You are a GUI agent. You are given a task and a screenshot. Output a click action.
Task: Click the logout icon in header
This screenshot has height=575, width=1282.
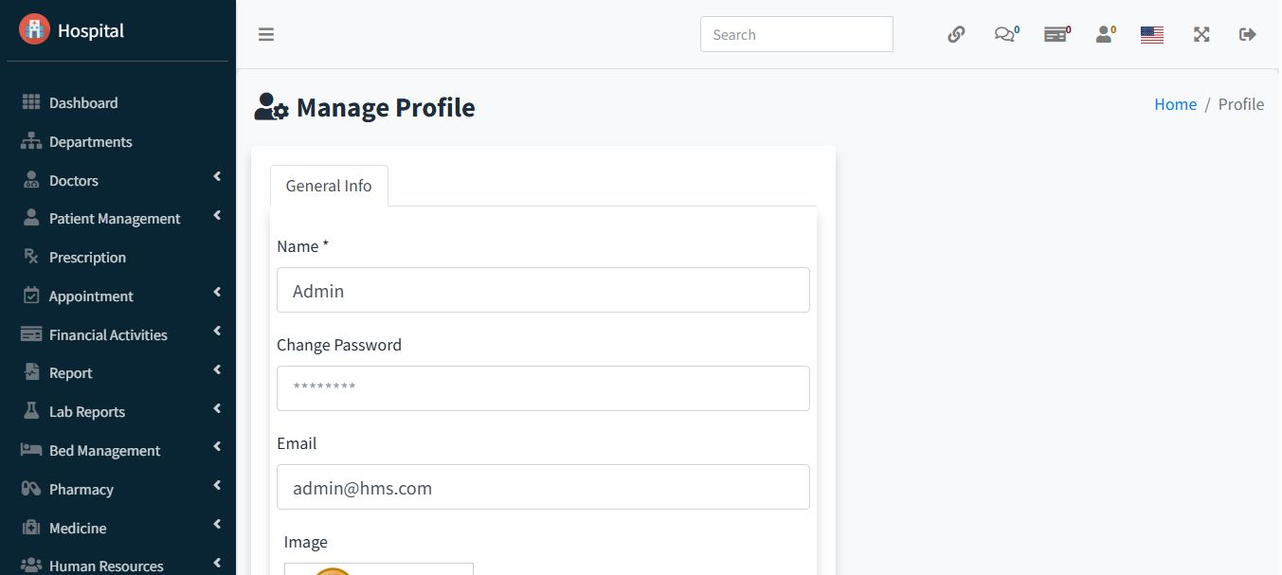pos(1248,35)
